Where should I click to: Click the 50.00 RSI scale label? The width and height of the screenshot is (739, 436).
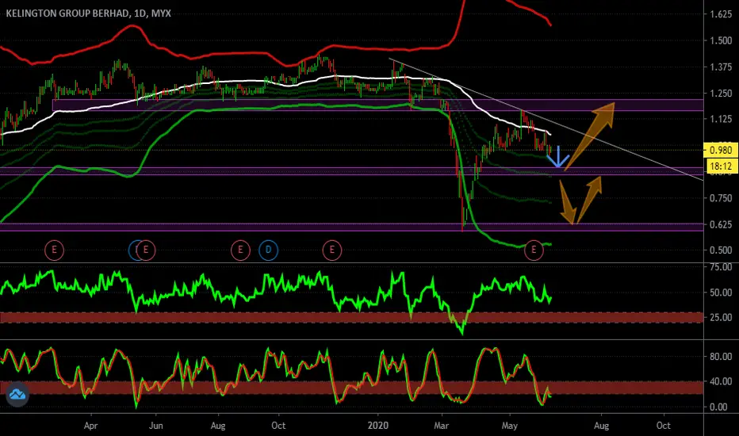click(x=721, y=293)
